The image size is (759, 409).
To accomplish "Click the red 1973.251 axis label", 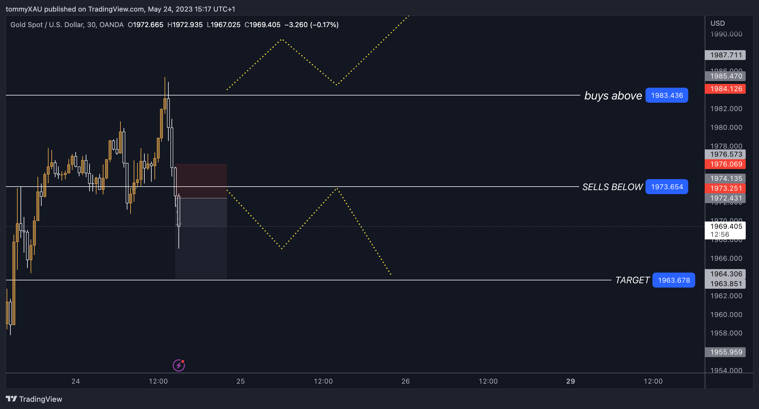I will pos(725,188).
